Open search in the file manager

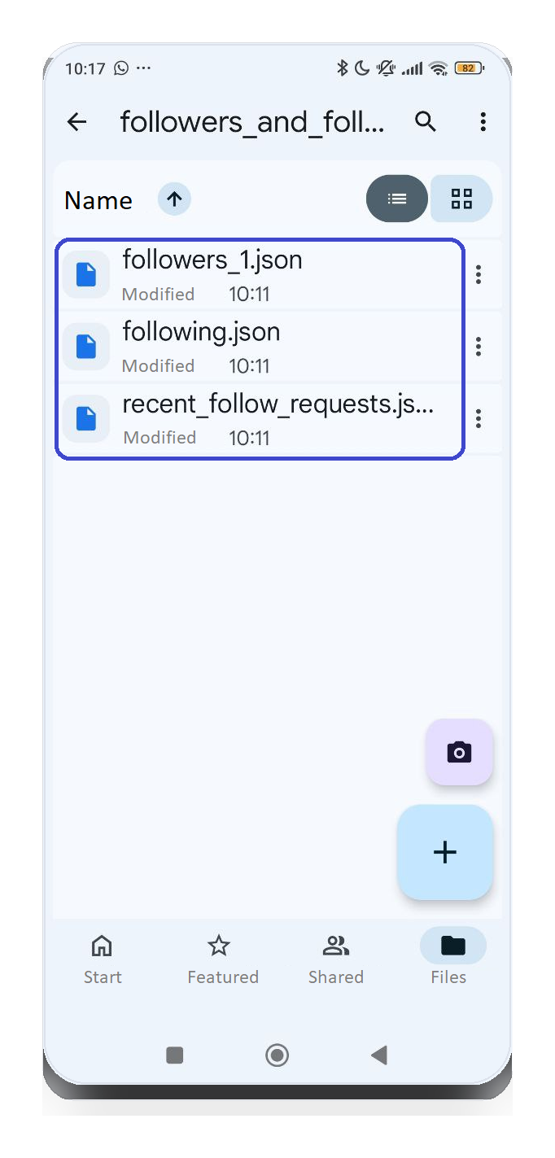pos(425,121)
